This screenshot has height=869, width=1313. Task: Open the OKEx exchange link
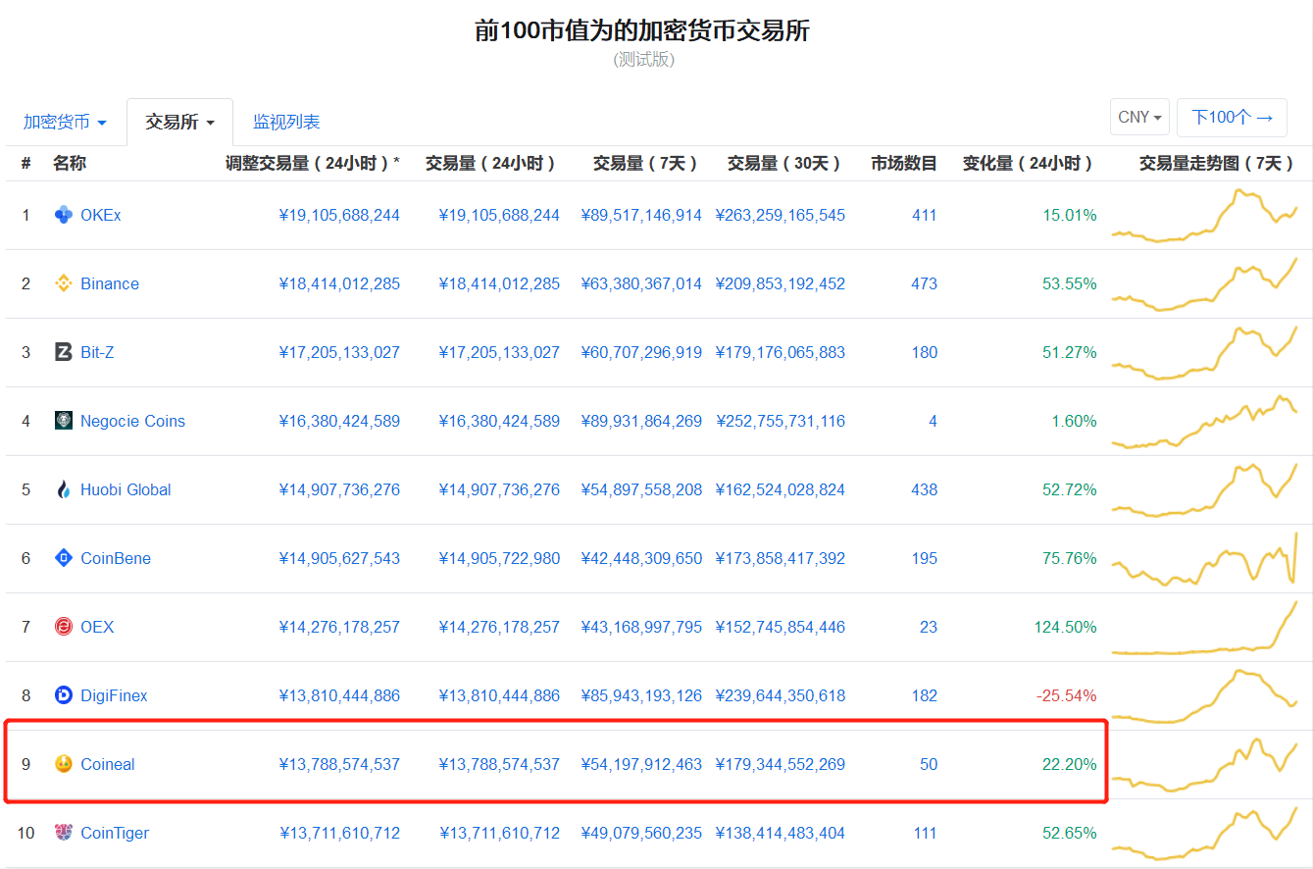point(101,215)
